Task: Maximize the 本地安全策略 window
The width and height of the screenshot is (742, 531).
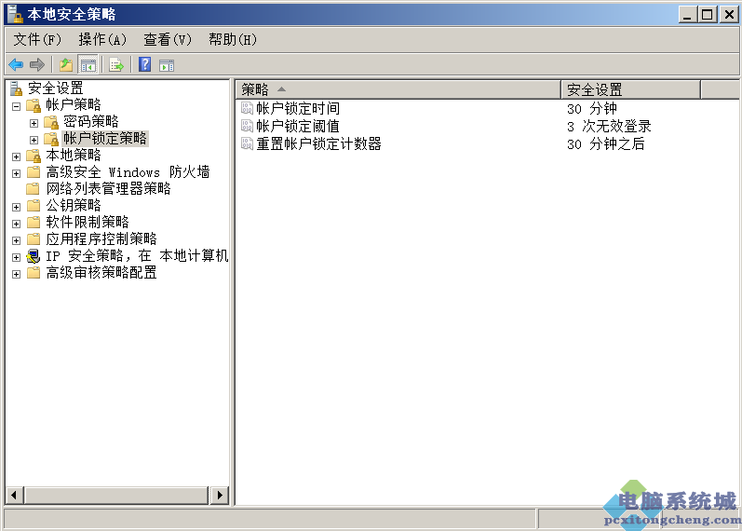Action: pos(707,14)
